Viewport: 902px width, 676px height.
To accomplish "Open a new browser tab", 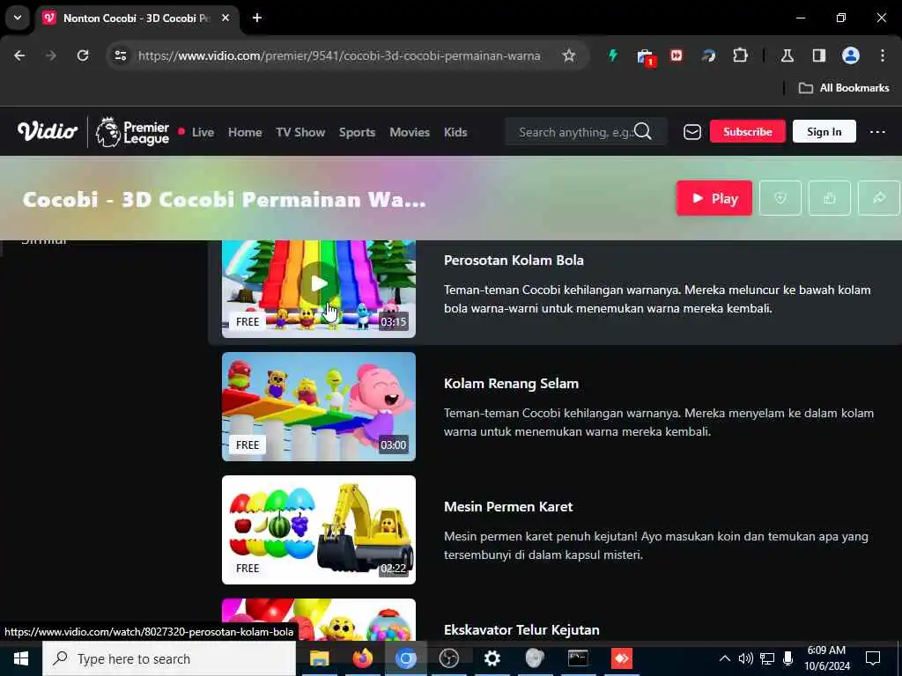I will [257, 18].
